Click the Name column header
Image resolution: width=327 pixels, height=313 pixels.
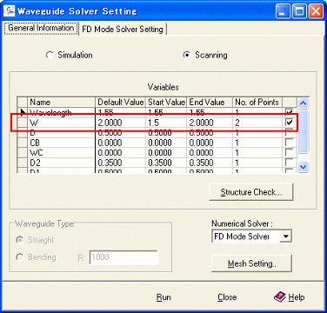click(x=61, y=103)
